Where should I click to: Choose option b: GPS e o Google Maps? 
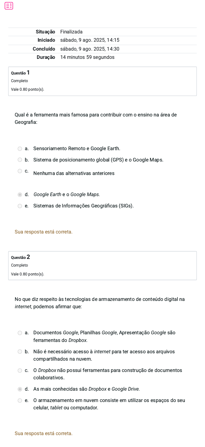[20, 160]
